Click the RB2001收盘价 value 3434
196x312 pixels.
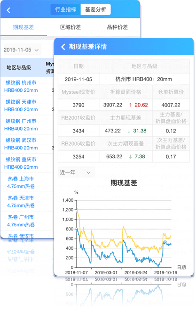pyautogui.click(x=78, y=131)
